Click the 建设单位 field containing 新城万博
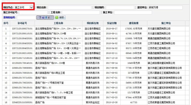191x105 pixels. (165, 8)
